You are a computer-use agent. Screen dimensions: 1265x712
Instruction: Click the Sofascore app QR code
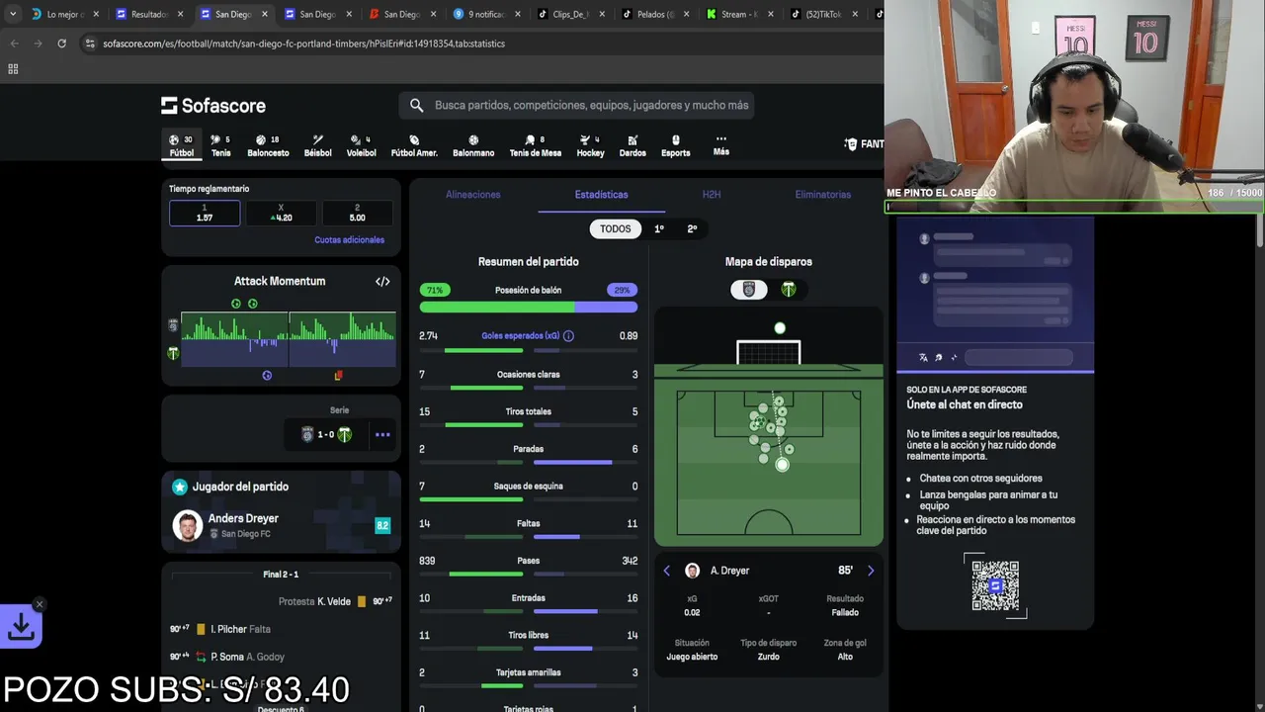[995, 585]
